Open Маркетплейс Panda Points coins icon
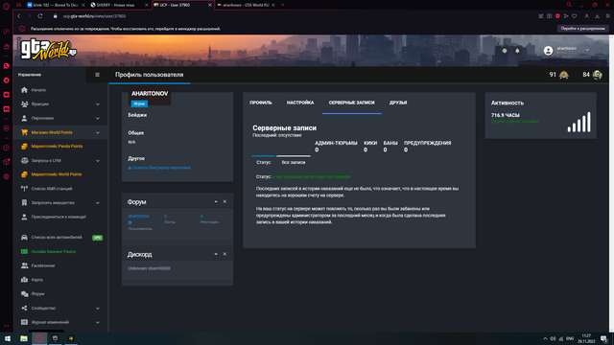Viewport: 614px width, 345px height. click(24, 147)
